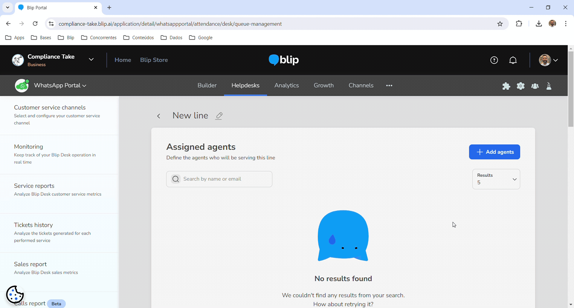Switch to the Builder tab

click(x=207, y=85)
